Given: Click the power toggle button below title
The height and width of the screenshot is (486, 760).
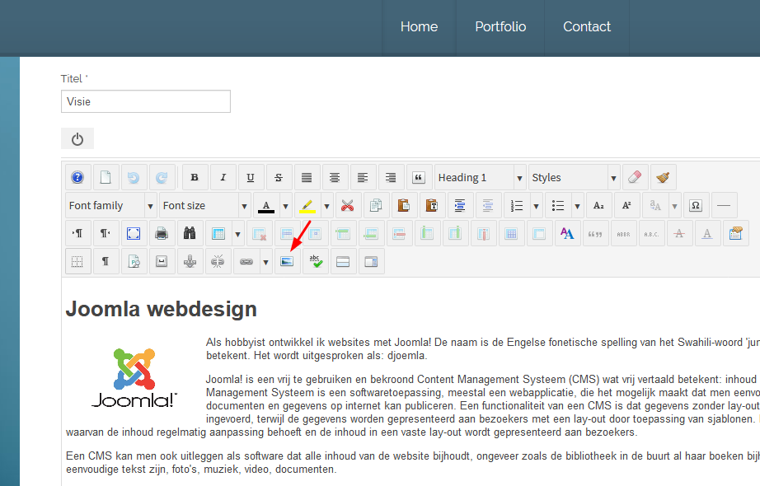Looking at the screenshot, I should click(x=77, y=139).
